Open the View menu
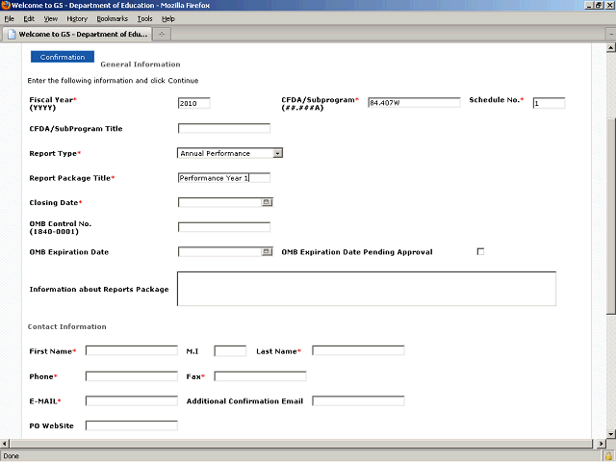The height and width of the screenshot is (462, 616). tap(51, 19)
